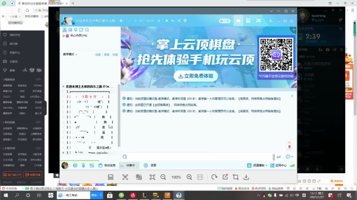357x200 pixels.
Task: Open the Windows Start menu
Action: (5, 195)
